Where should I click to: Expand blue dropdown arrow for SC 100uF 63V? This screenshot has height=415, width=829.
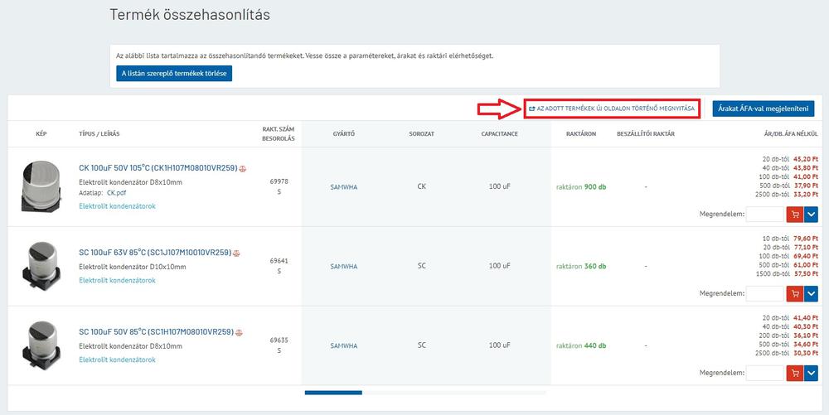point(811,294)
